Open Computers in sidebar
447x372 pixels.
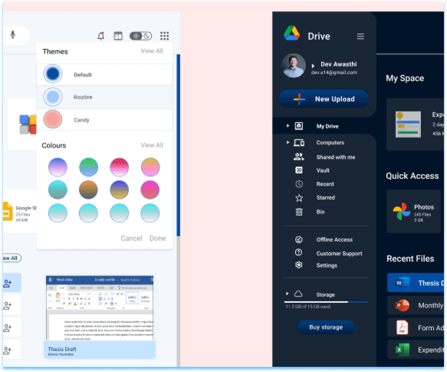[330, 142]
